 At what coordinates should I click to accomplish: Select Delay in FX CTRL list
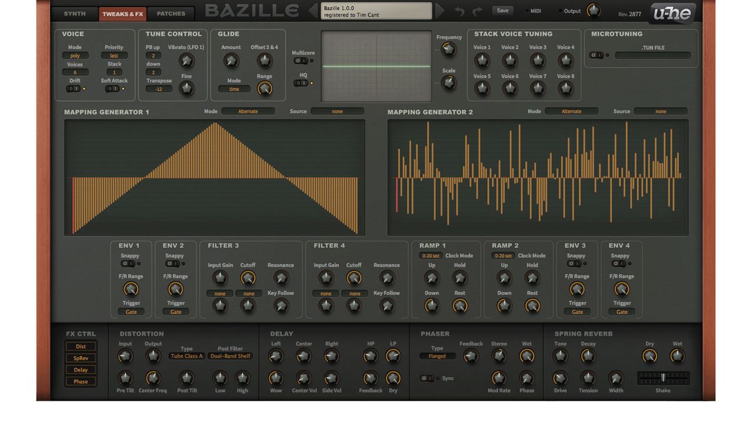pyautogui.click(x=81, y=370)
